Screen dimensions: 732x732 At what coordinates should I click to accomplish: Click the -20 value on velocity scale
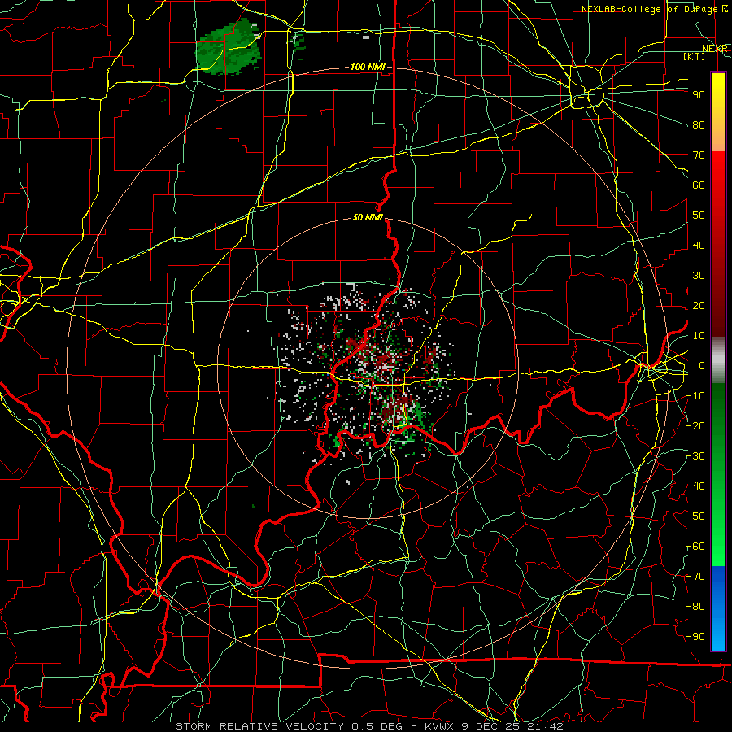click(696, 426)
